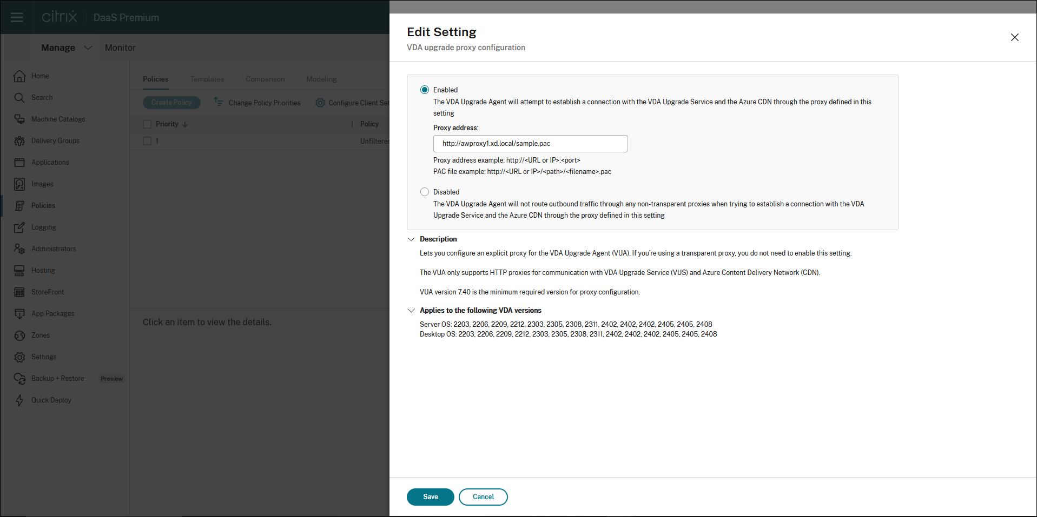Click the 'Proxy address example' hint text

pos(507,160)
